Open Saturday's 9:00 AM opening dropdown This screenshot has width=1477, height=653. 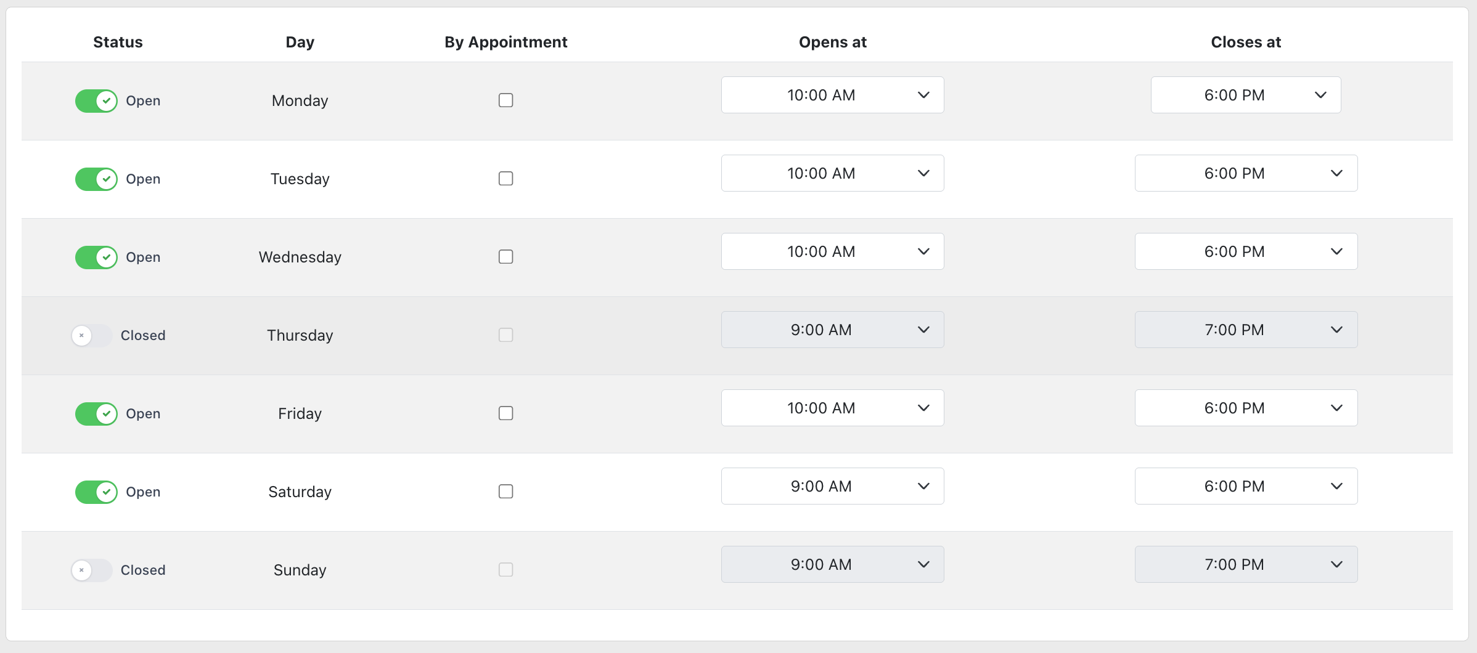(x=832, y=486)
